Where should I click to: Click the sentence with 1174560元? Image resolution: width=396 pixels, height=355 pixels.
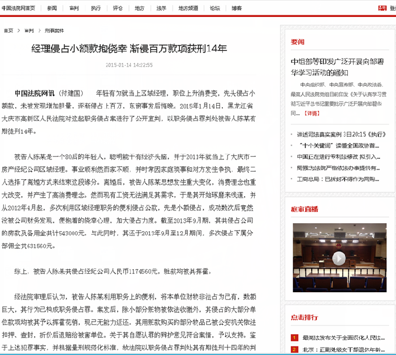coord(113,271)
